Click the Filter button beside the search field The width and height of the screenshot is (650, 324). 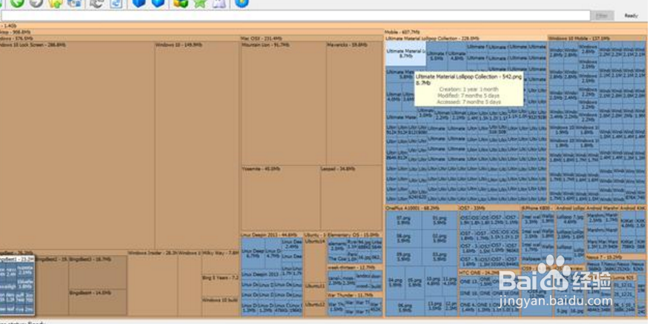(x=602, y=16)
